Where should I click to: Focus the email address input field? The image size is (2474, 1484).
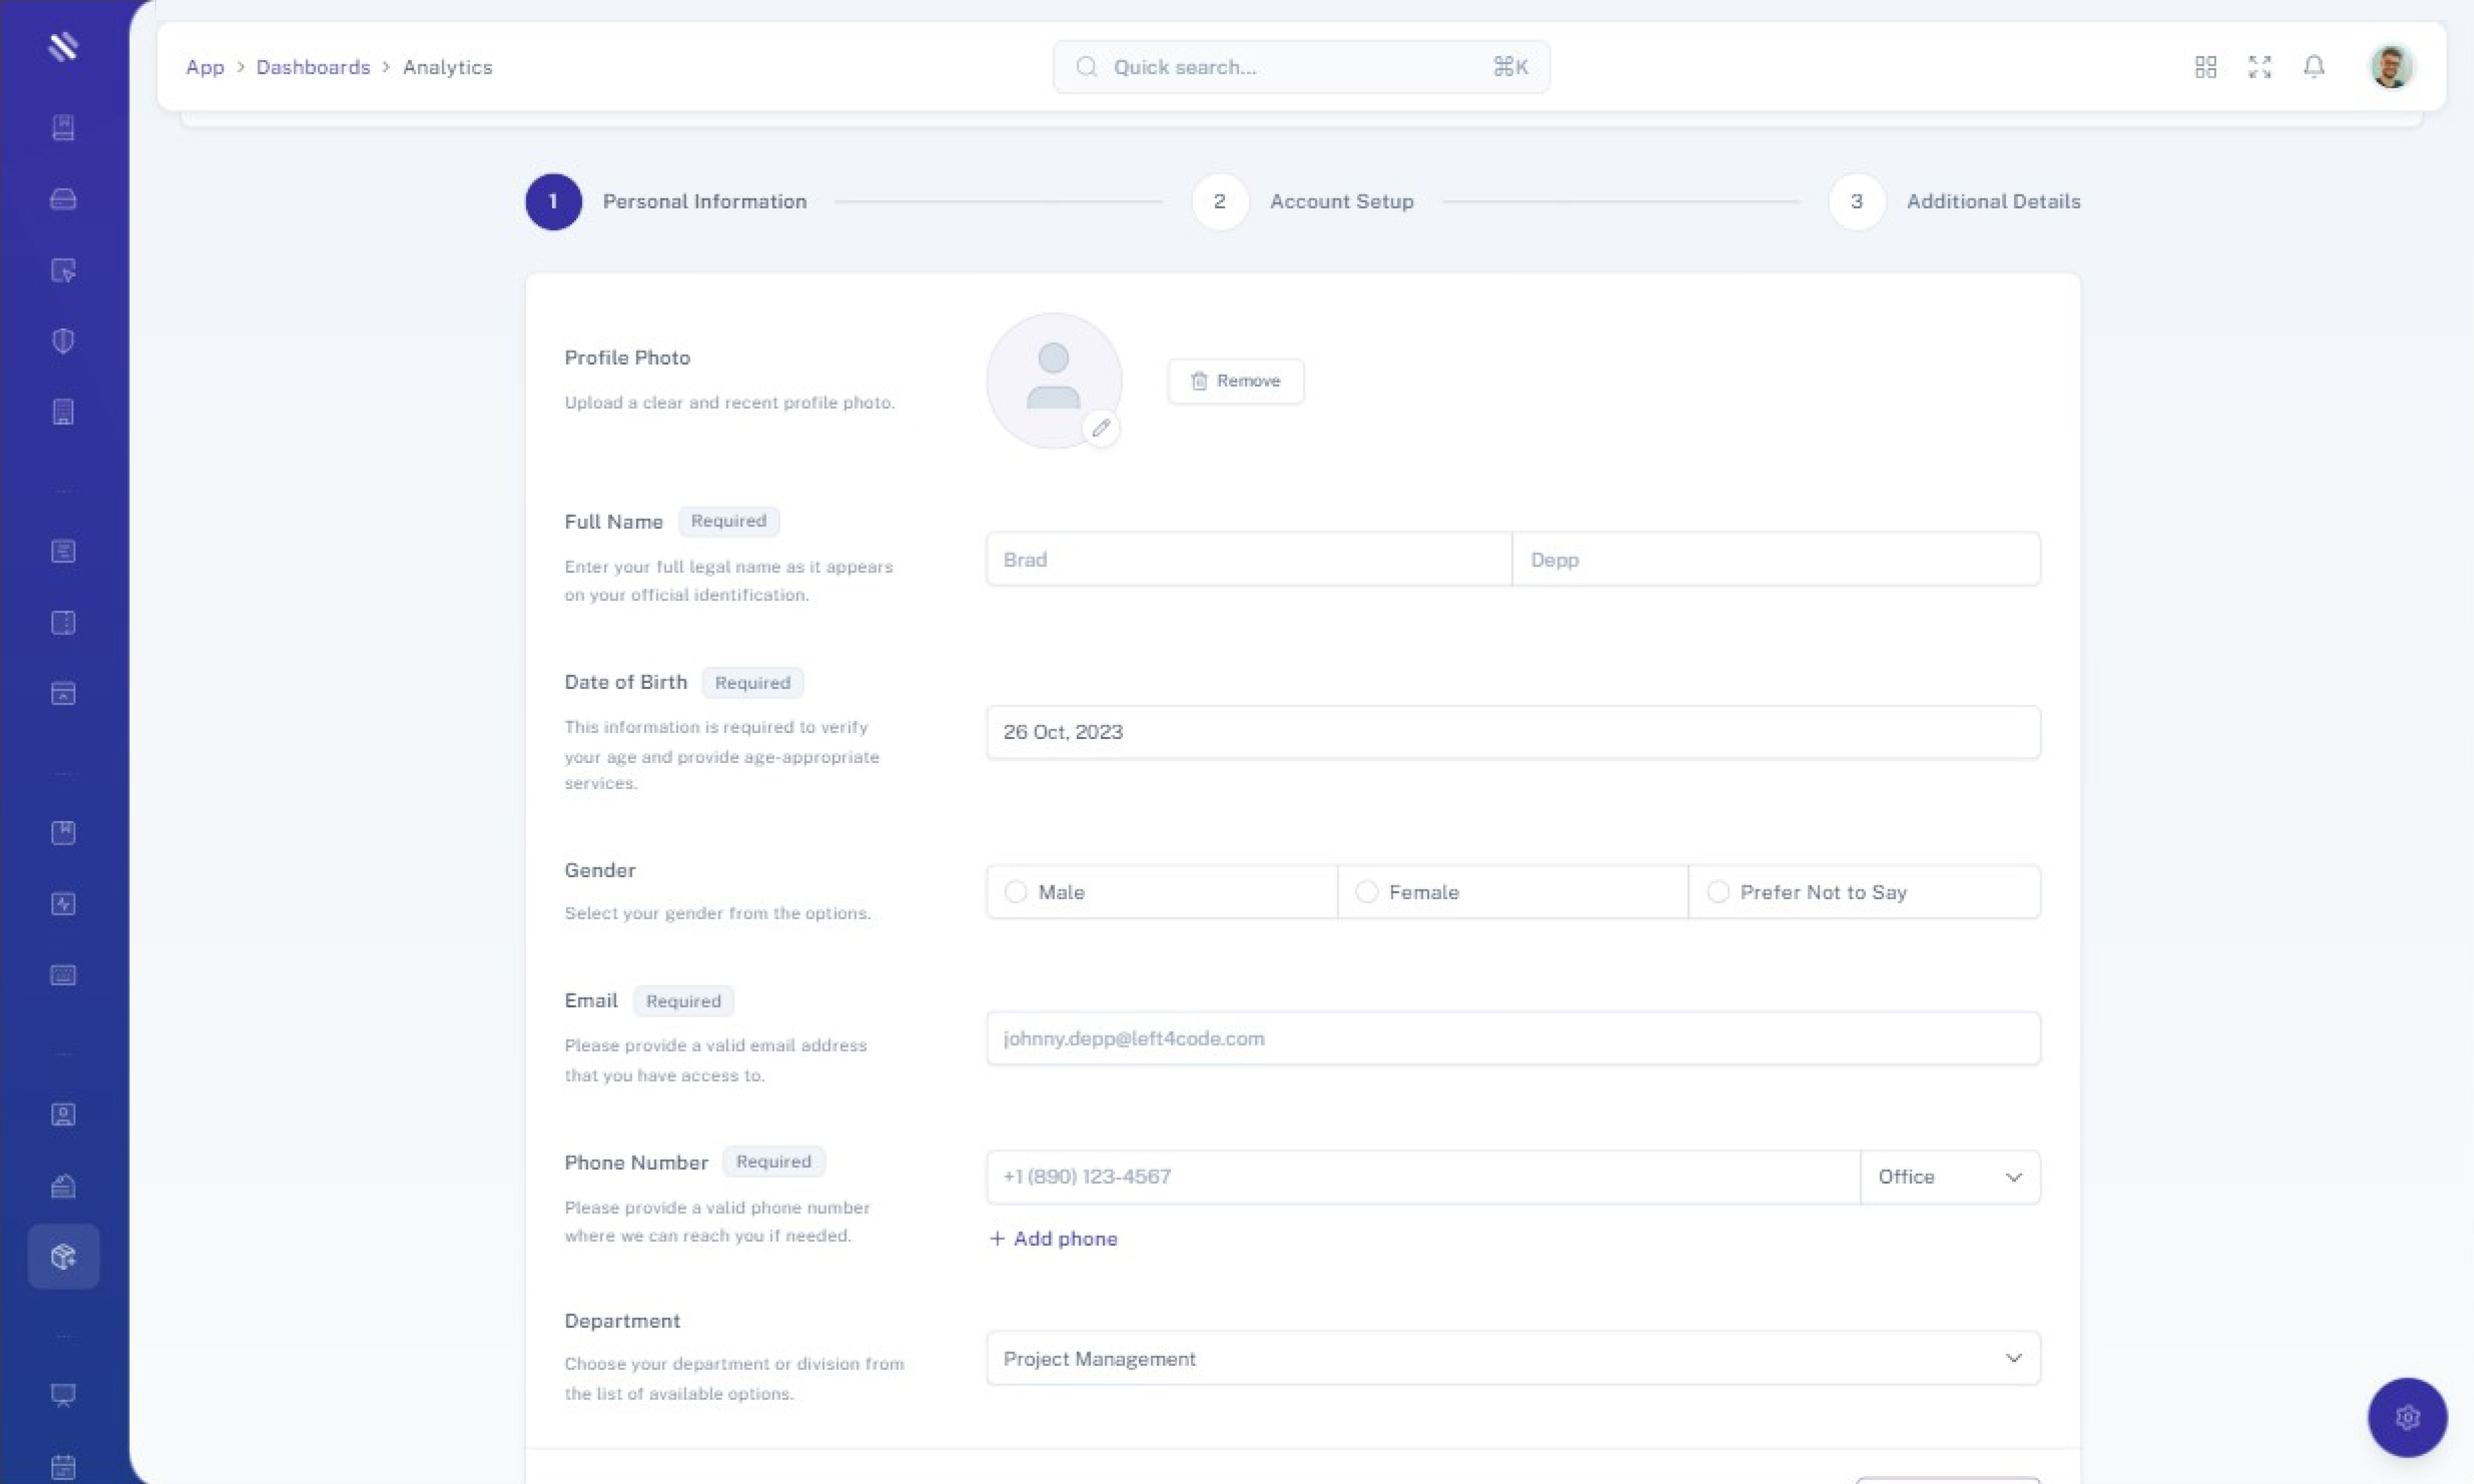pos(1512,1038)
